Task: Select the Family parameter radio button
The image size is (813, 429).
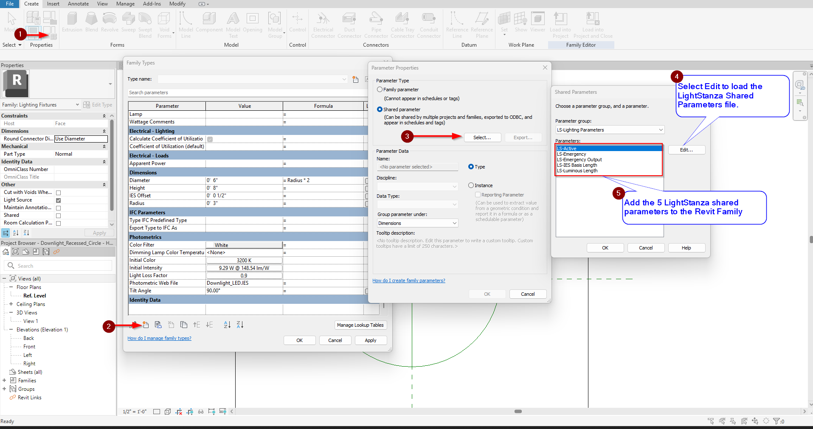Action: pos(380,89)
